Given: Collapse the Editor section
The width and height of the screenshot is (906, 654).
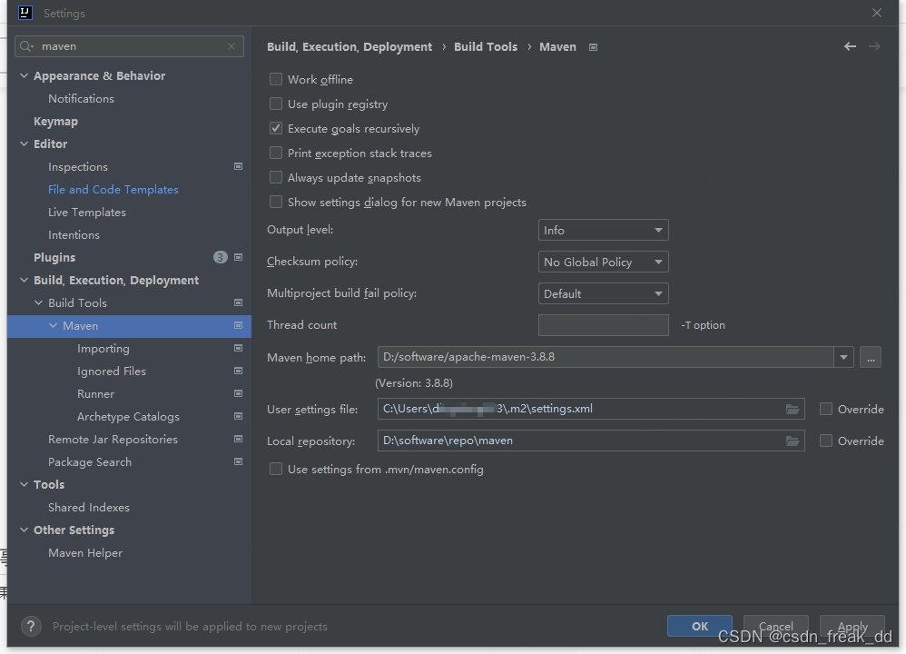Looking at the screenshot, I should point(24,144).
